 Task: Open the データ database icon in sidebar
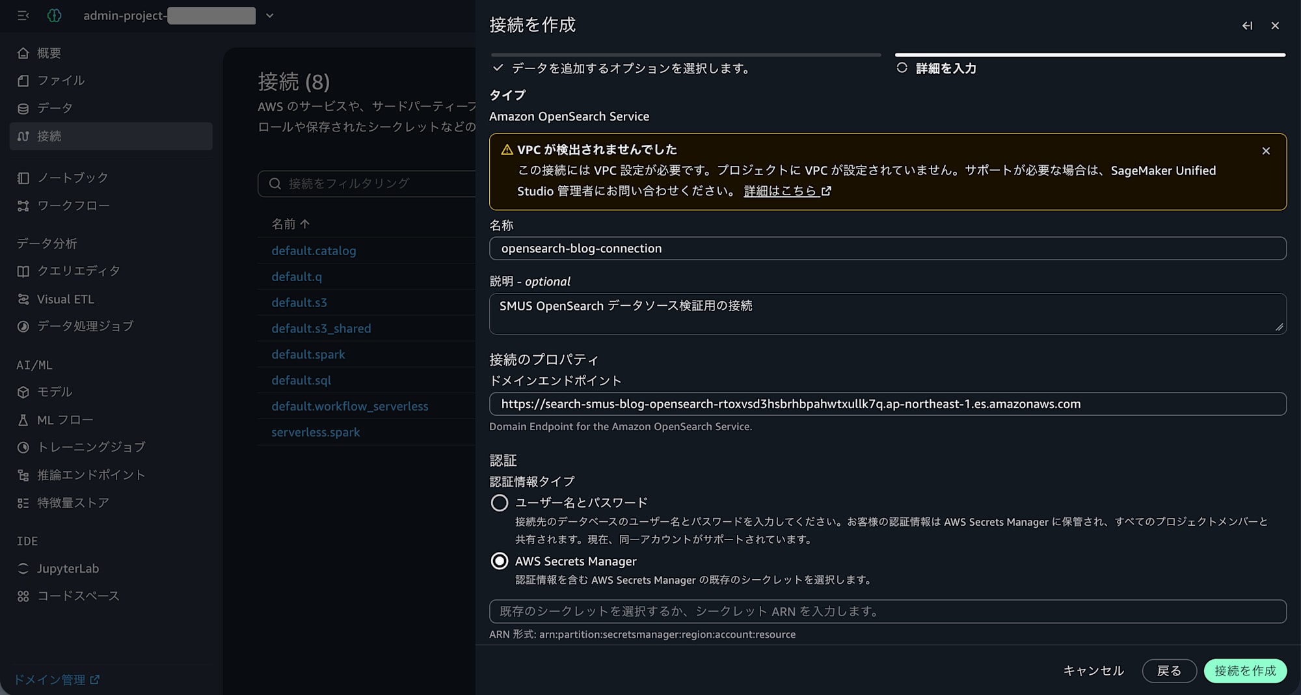pos(23,109)
